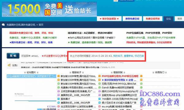Screen dimensions: 184x110
Task: Click purple icon beside 云邦互联免费空间 thread
Action: (59, 91)
